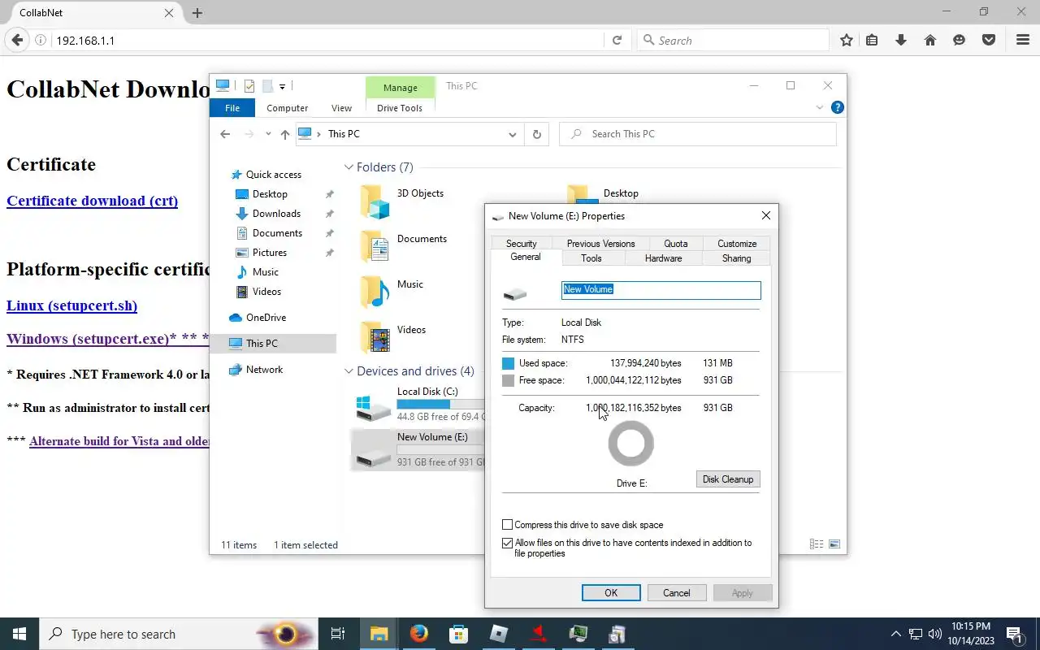
Task: Switch Explorer to details view
Action: click(817, 544)
